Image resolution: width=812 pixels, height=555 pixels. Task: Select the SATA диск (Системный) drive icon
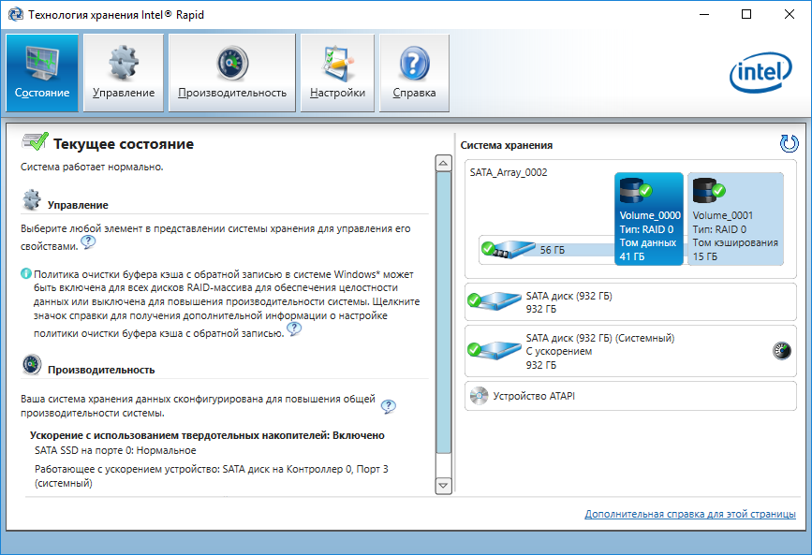tap(494, 350)
